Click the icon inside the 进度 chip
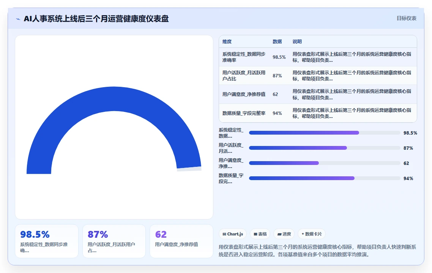The height and width of the screenshot is (273, 432). click(279, 234)
